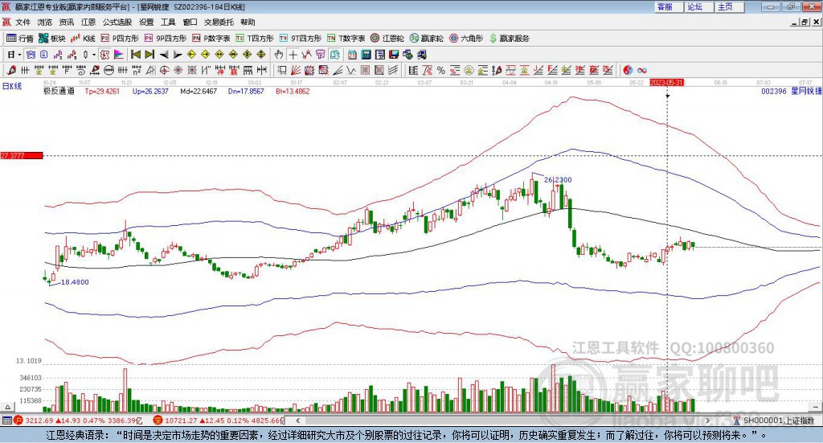Open the T数字表 tool
Viewport: 823px width, 443px height.
tap(346, 39)
